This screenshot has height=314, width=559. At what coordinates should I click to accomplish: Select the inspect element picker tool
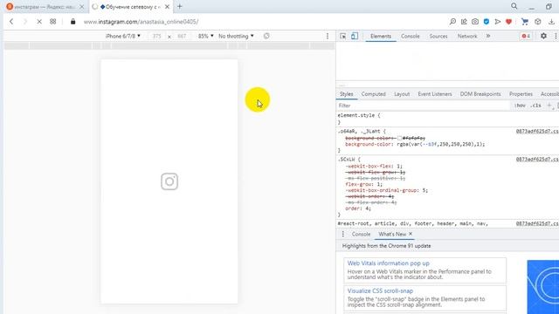click(342, 37)
